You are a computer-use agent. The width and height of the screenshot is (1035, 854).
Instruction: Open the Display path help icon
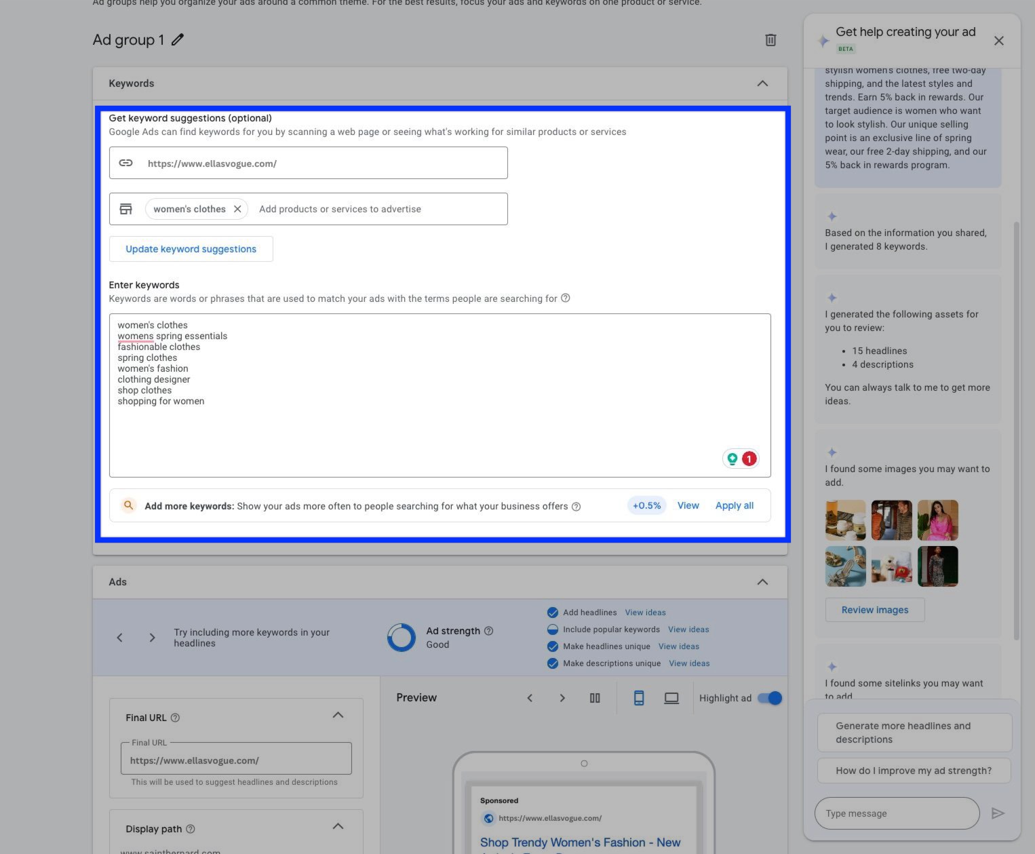point(191,829)
